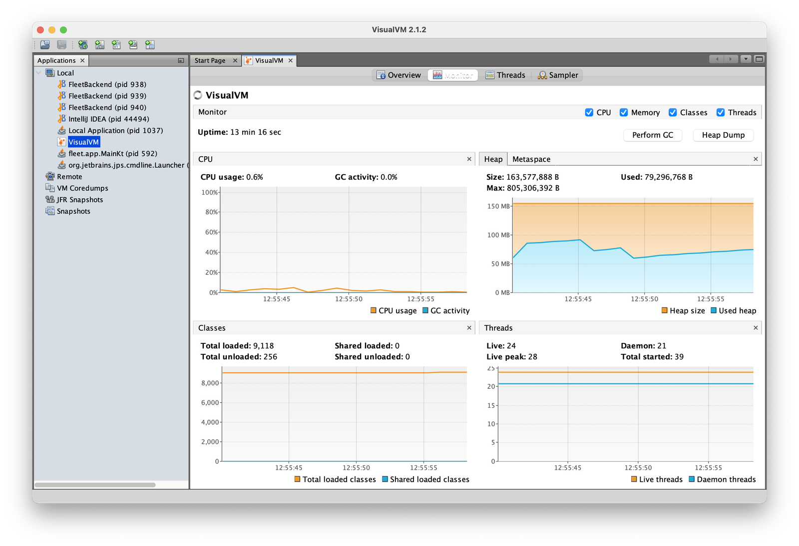Open the Overview tab
799x546 pixels.
pos(399,75)
